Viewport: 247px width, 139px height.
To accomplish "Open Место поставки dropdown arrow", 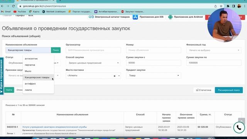I will point(119,76).
